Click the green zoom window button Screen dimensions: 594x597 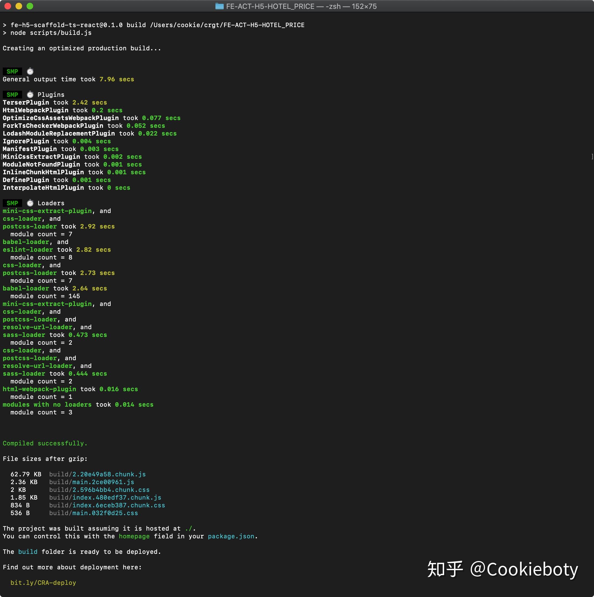pyautogui.click(x=30, y=6)
